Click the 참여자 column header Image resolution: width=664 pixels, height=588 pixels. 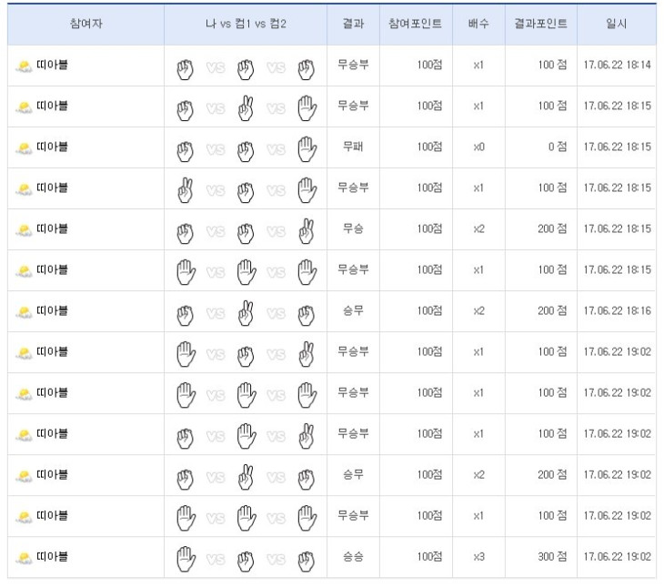(x=86, y=24)
